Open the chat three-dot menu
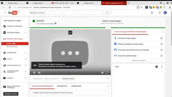 point(162,67)
